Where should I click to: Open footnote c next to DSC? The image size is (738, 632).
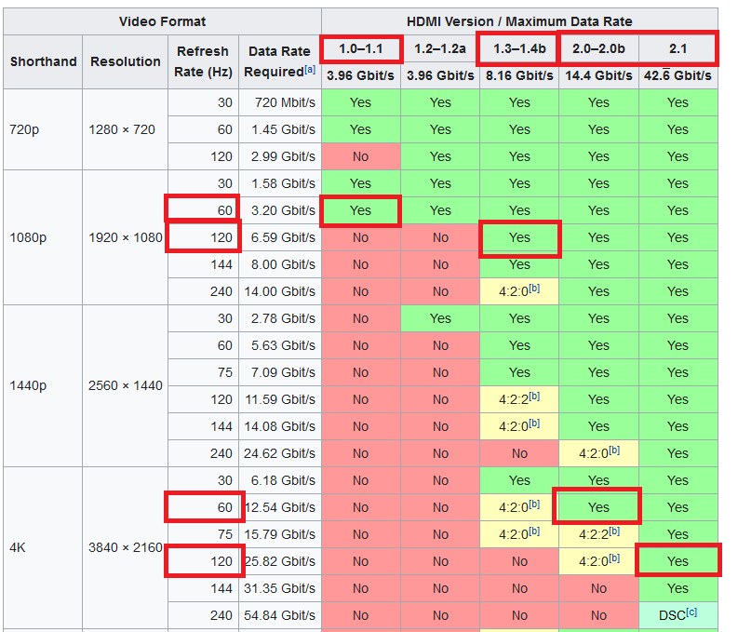[x=691, y=612]
